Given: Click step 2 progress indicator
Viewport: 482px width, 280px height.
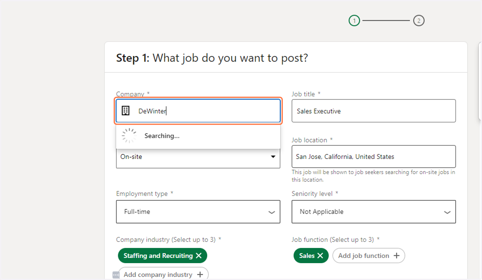Looking at the screenshot, I should (419, 20).
